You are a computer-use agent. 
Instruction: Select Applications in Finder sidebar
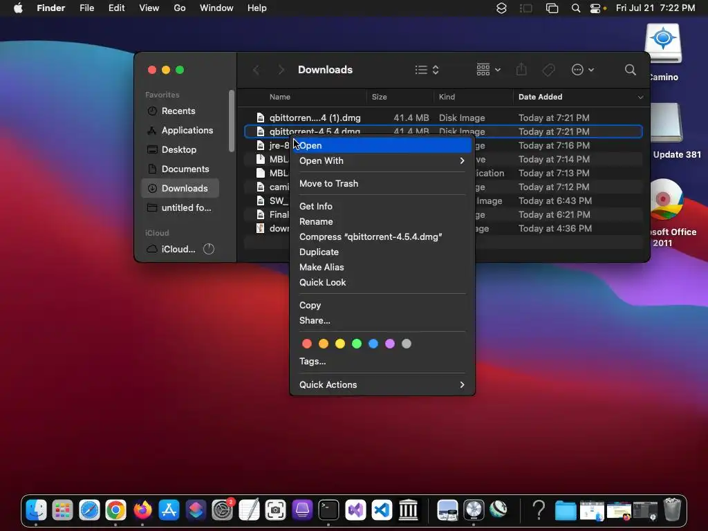tap(180, 131)
